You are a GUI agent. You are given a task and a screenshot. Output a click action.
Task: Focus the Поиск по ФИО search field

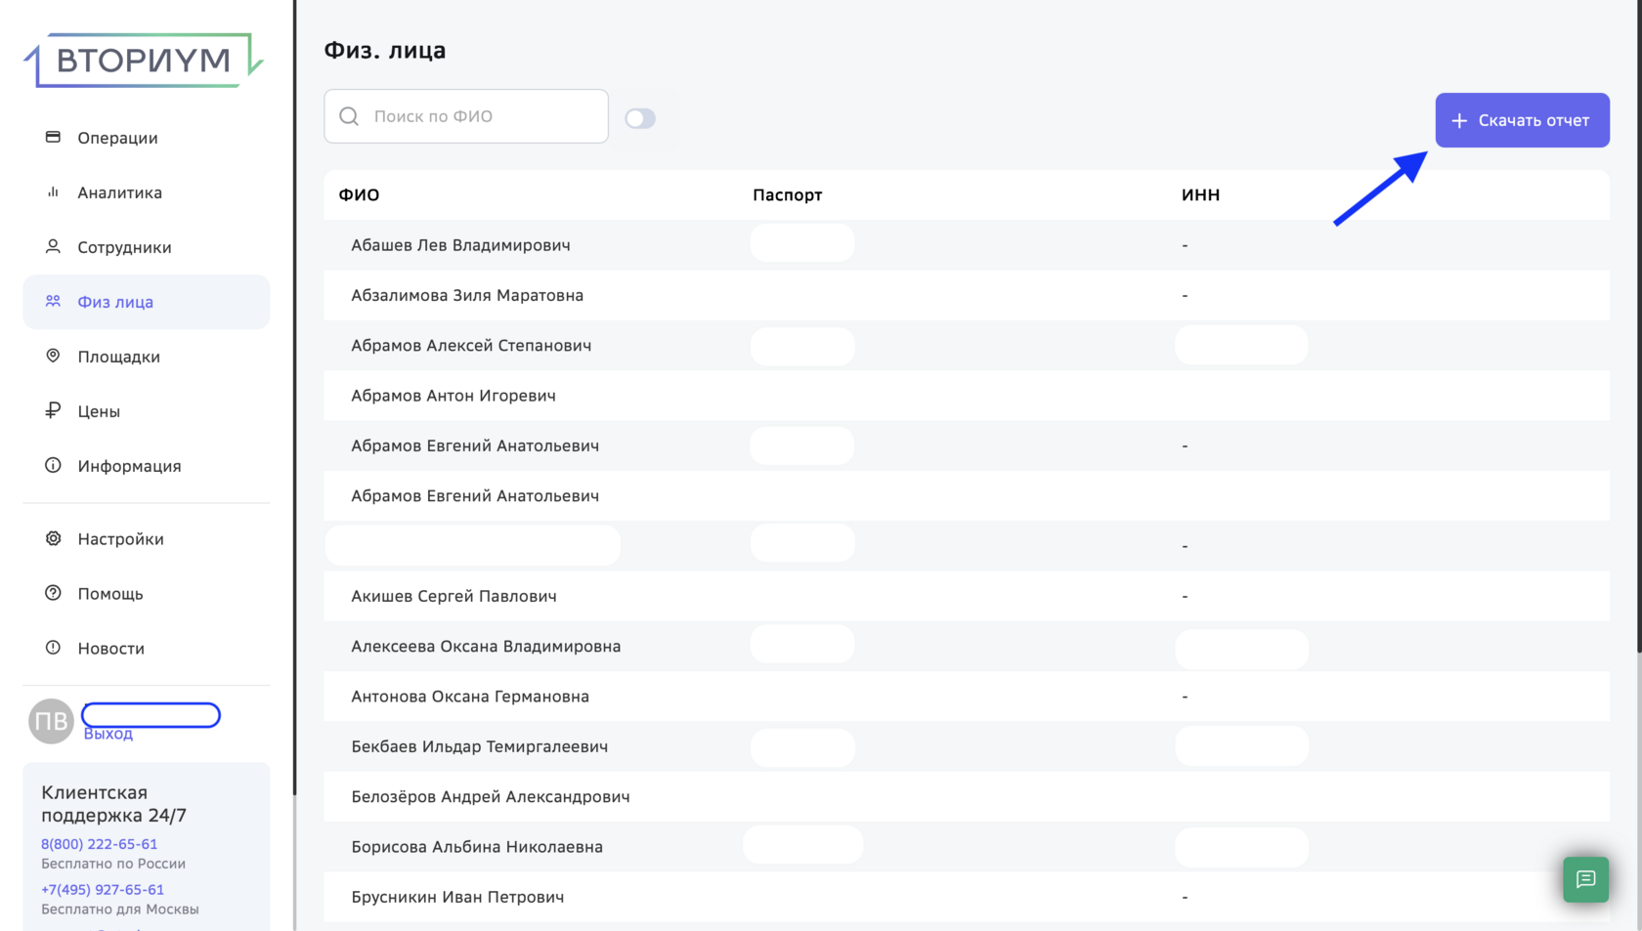point(479,116)
